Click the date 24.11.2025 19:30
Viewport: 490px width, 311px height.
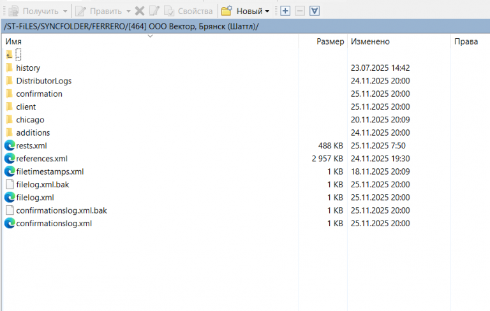click(x=380, y=159)
